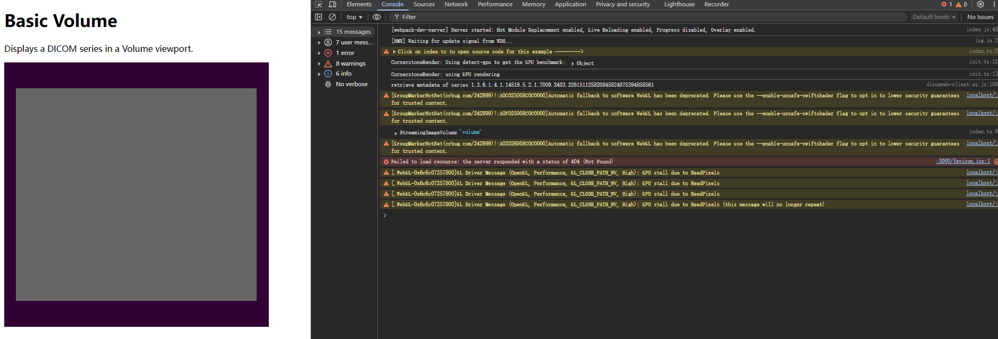Expand the '15 messages' group arrow
The height and width of the screenshot is (339, 998).
click(319, 32)
